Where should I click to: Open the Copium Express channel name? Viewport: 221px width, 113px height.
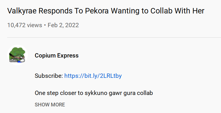pyautogui.click(x=57, y=55)
